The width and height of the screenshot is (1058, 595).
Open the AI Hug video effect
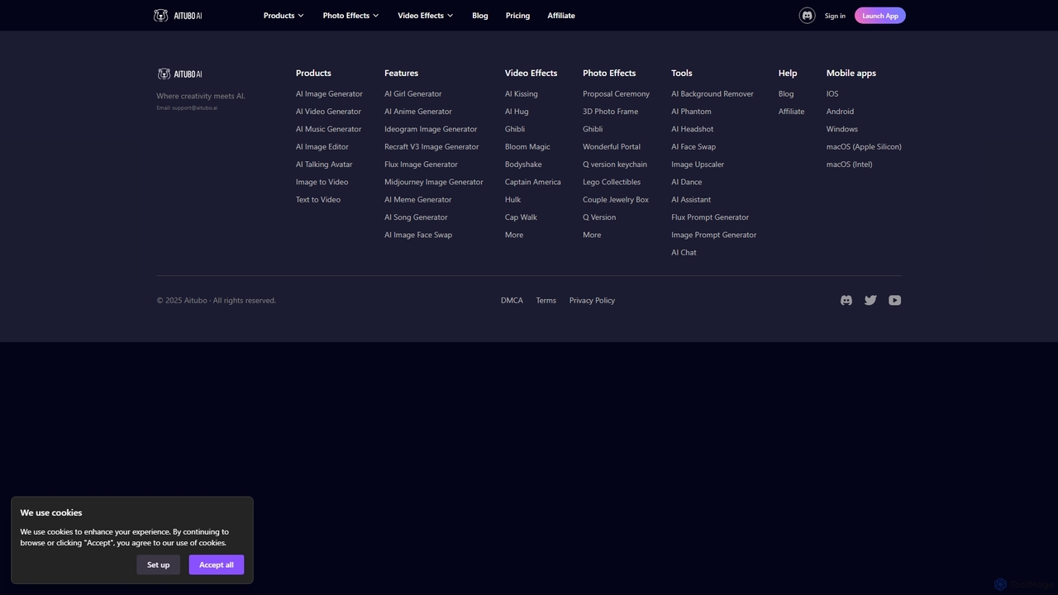pos(517,112)
